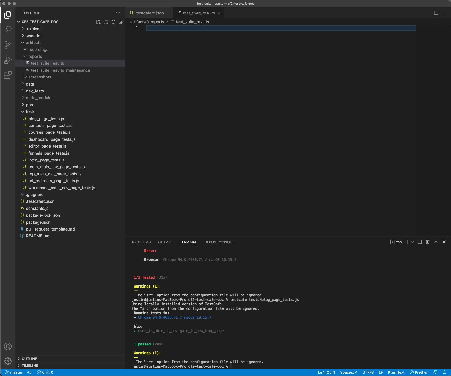Collapse all folders in explorer
This screenshot has width=451, height=376.
coord(121,22)
